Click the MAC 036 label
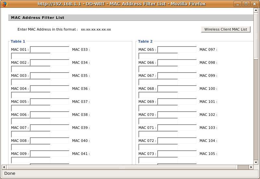Viewport: 260px width, 179px height. point(81,89)
